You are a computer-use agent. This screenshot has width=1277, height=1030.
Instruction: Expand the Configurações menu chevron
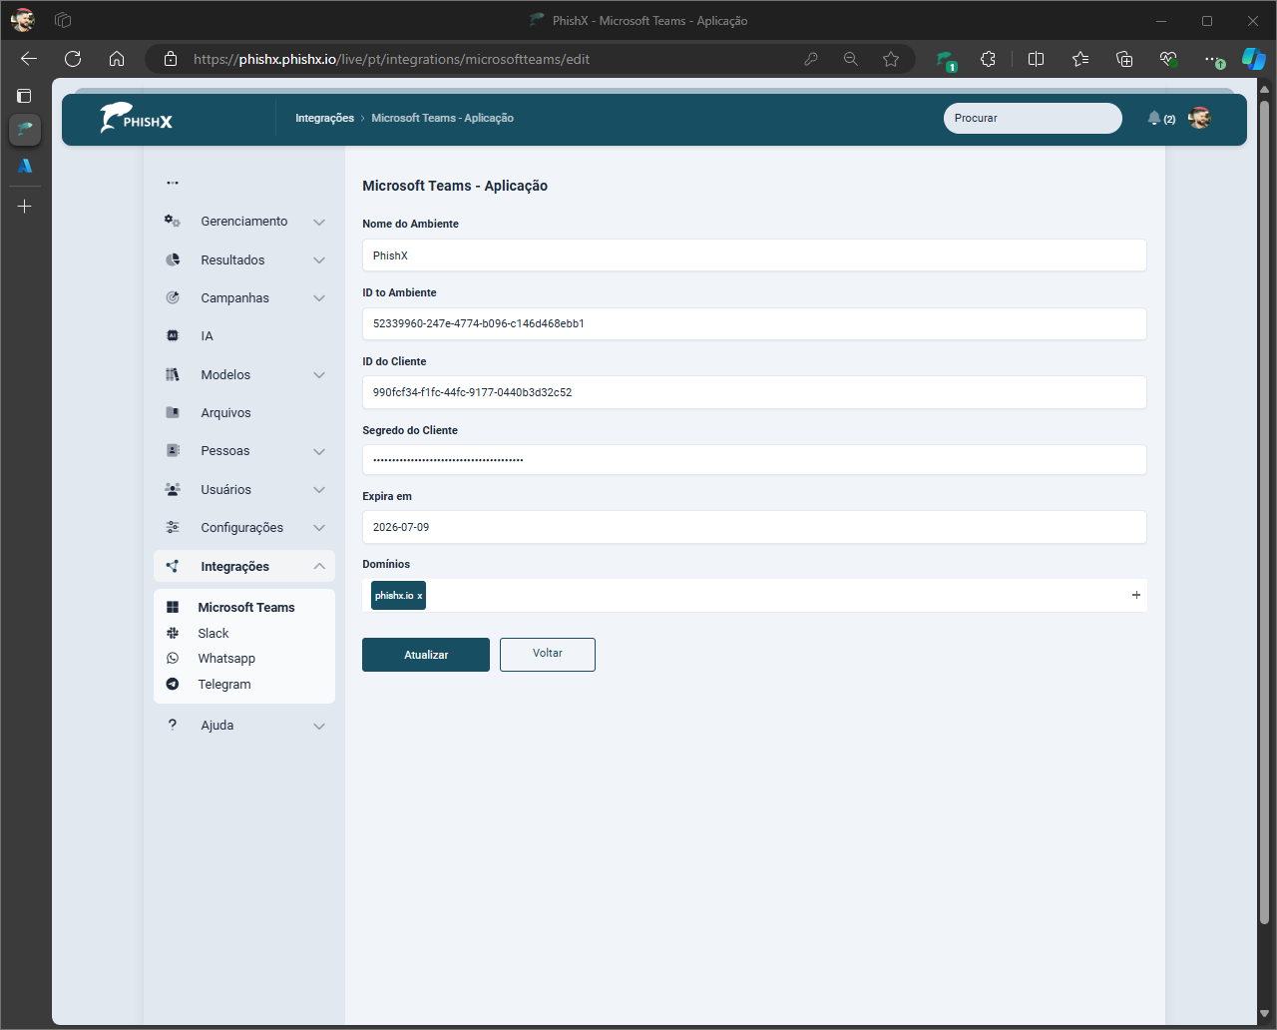[x=319, y=528]
